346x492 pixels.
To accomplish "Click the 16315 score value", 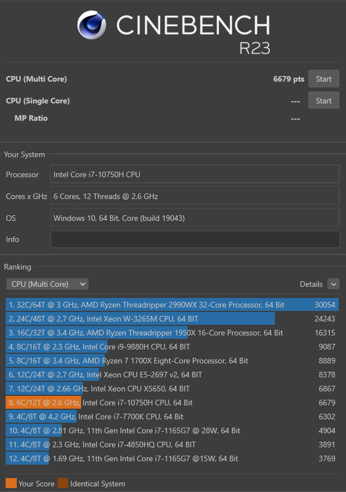I will point(325,333).
